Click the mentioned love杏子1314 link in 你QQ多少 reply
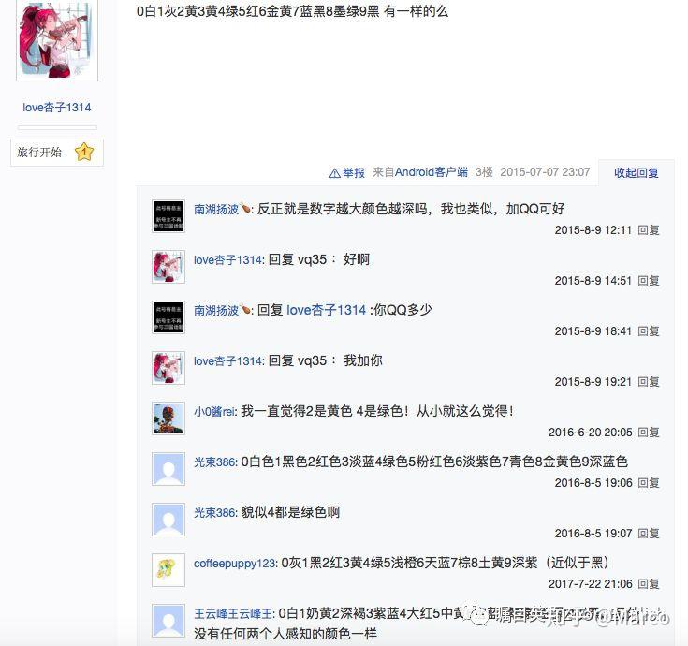 point(326,310)
